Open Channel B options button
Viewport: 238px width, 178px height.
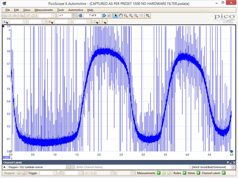(51, 22)
